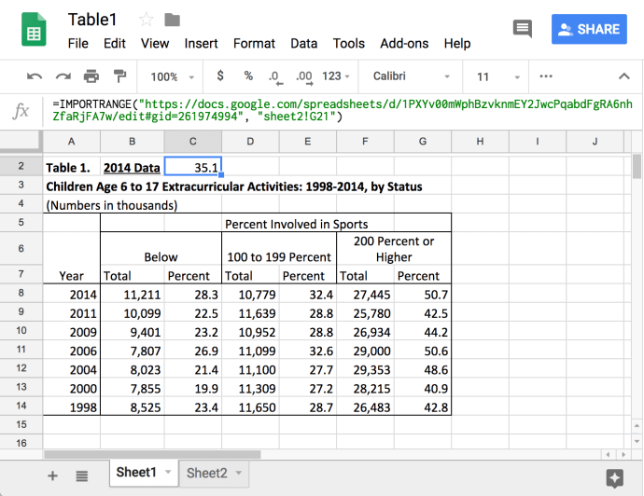Image resolution: width=644 pixels, height=496 pixels.
Task: Click the undo arrow icon
Action: click(x=35, y=76)
